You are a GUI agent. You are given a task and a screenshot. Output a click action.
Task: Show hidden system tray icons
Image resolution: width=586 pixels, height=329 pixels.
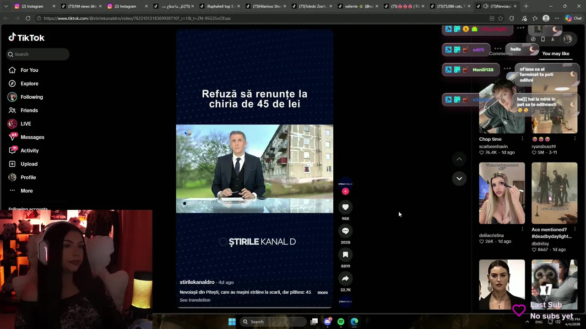527,322
